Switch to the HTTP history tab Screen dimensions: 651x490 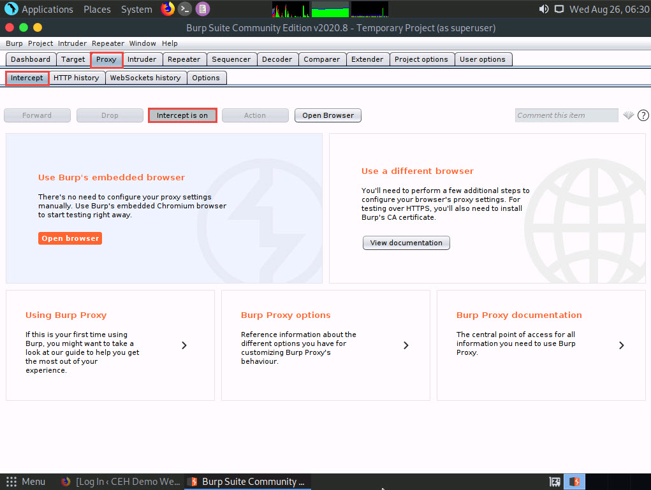click(76, 78)
